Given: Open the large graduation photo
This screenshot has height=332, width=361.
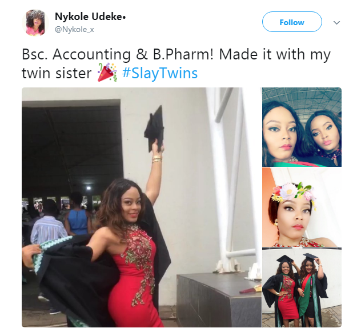Looking at the screenshot, I should (x=139, y=207).
